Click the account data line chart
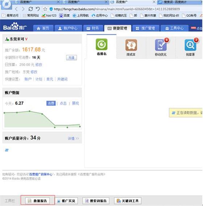The height and width of the screenshot is (206, 203). pyautogui.click(x=42, y=119)
